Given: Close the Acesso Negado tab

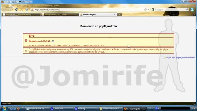Looking at the screenshot, I should point(115,14).
